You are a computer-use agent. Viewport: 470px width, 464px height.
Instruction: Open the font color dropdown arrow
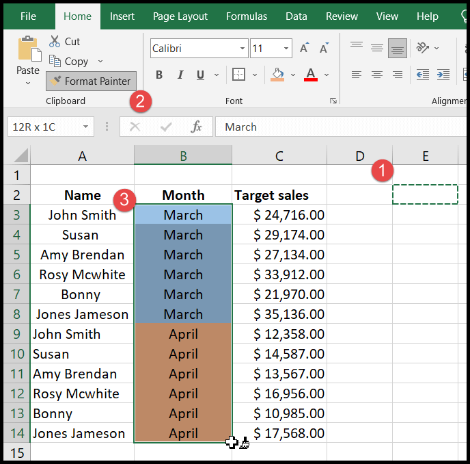[x=327, y=75]
